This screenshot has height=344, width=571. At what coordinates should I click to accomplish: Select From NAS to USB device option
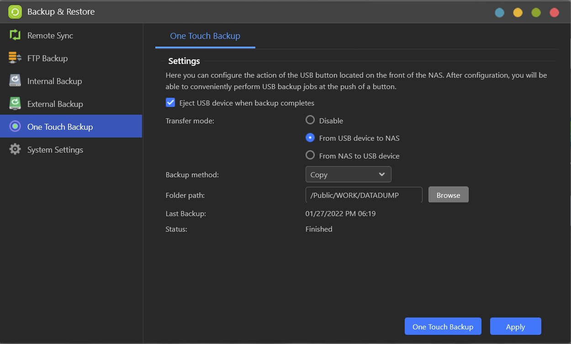[x=310, y=155]
